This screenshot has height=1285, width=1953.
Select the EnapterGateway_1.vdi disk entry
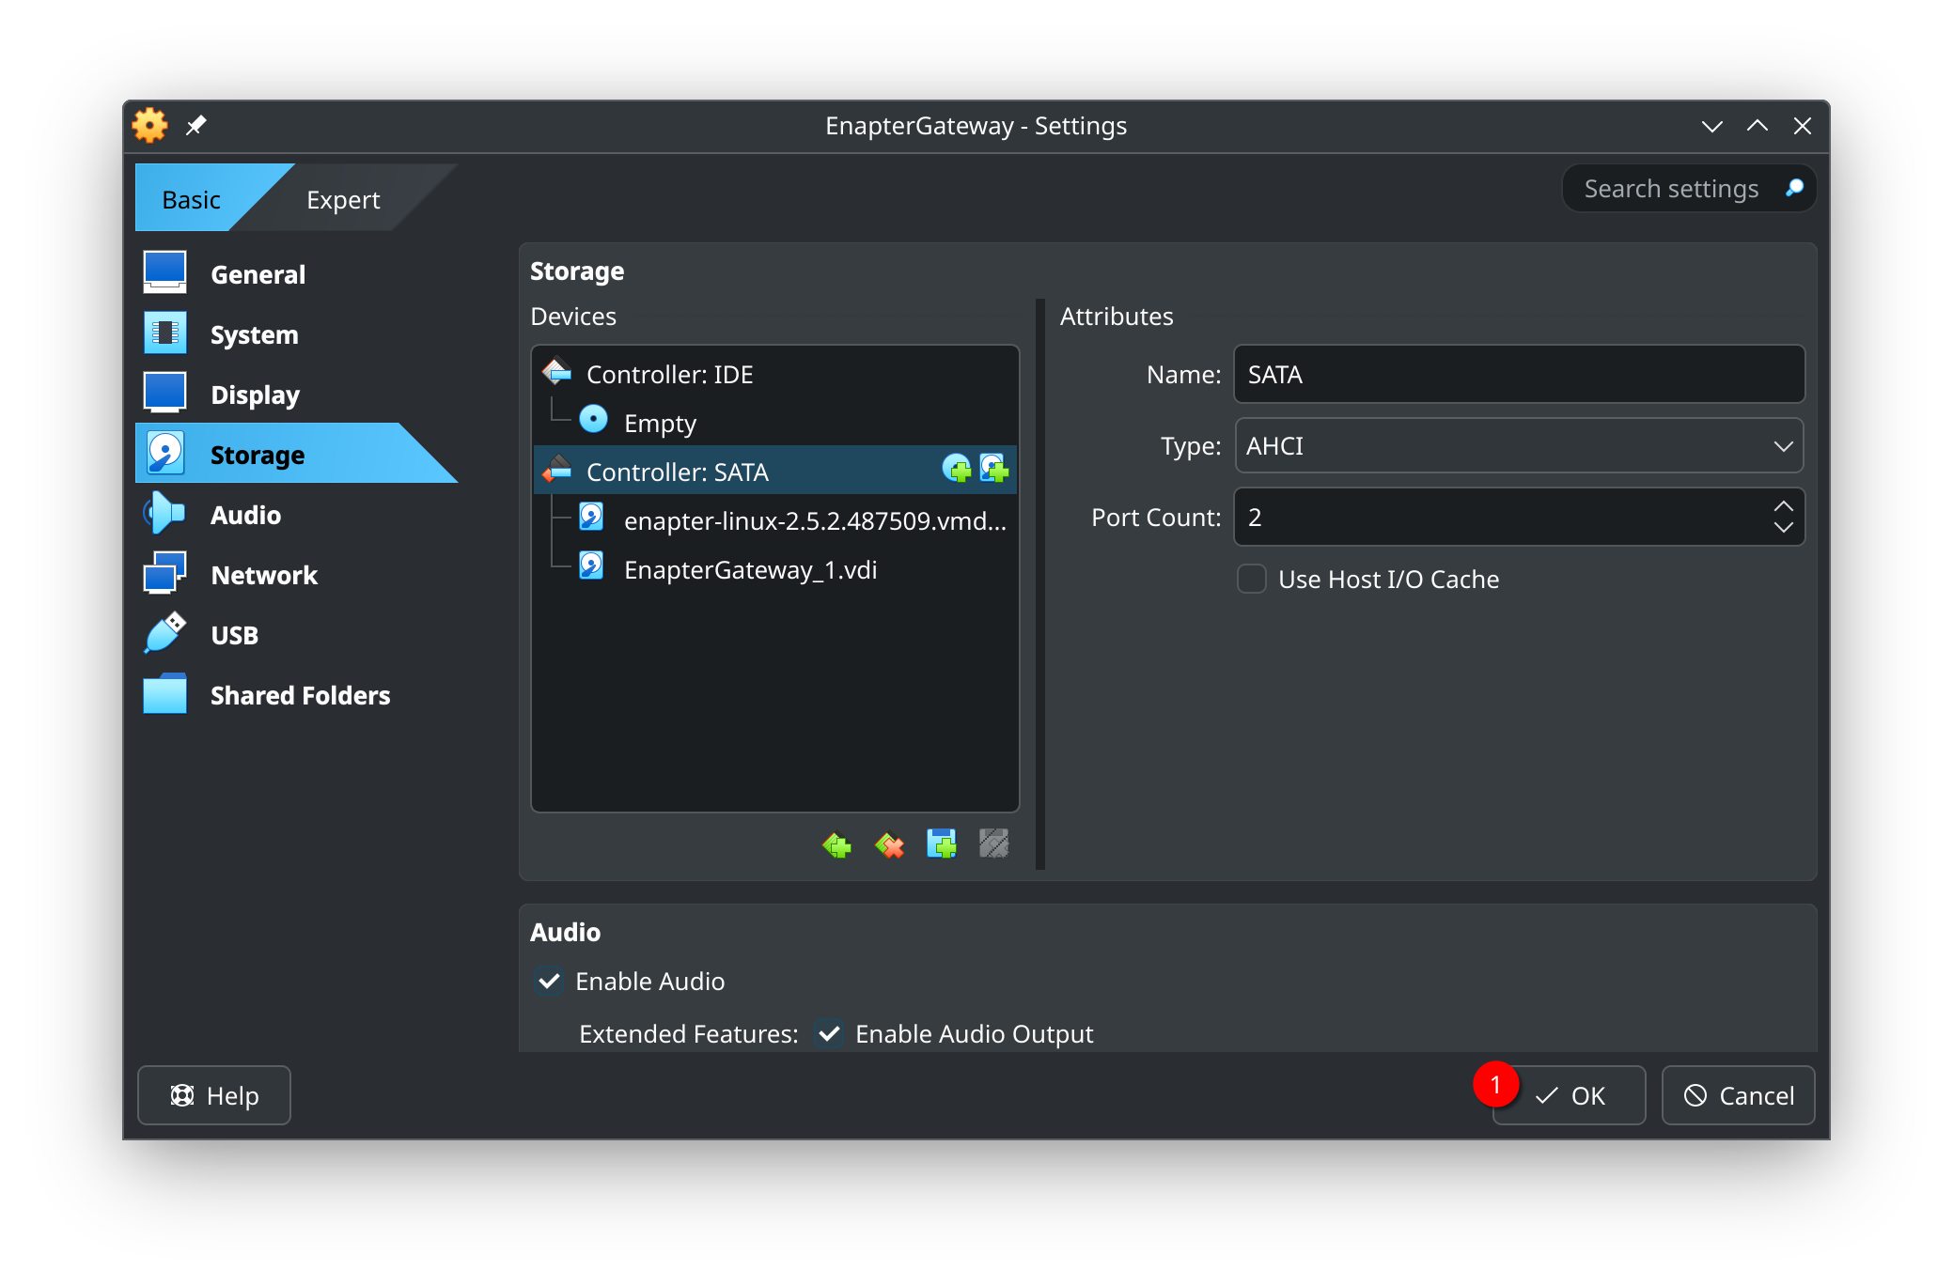pos(751,569)
